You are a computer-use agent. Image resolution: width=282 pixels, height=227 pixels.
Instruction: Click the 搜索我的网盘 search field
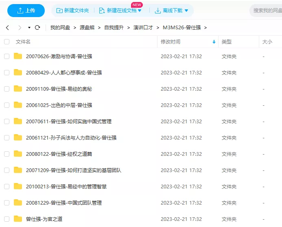(x=267, y=11)
